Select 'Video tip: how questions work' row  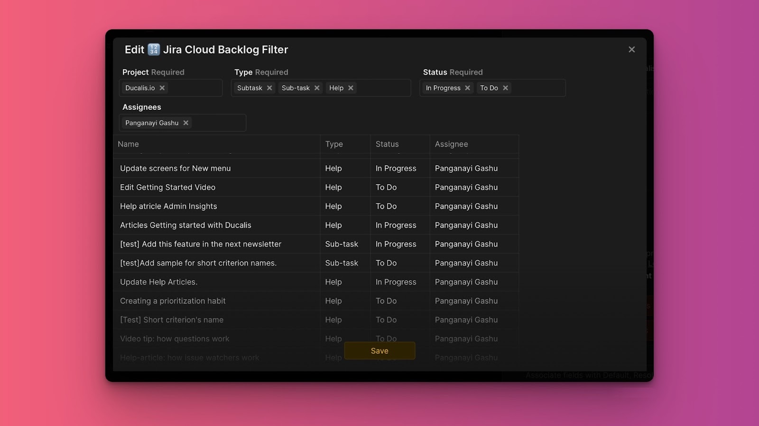pyautogui.click(x=316, y=339)
